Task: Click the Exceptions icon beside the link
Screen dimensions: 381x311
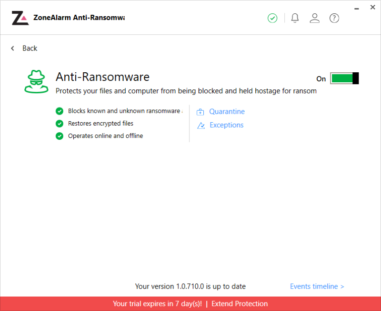Action: pyautogui.click(x=201, y=126)
